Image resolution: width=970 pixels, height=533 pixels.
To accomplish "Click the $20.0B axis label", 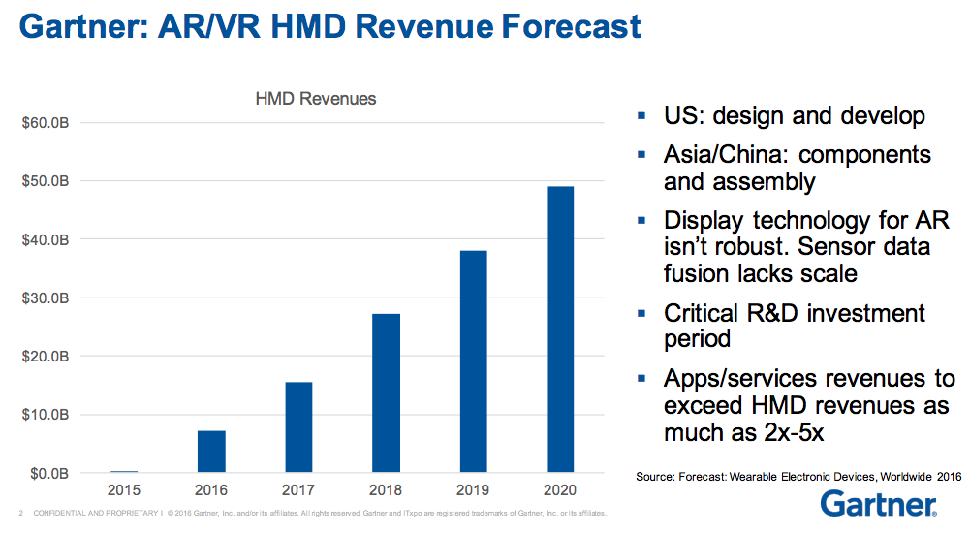I will (x=46, y=357).
